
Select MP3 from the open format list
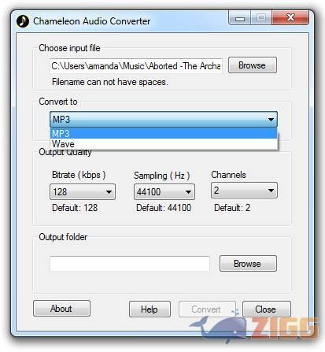[164, 133]
